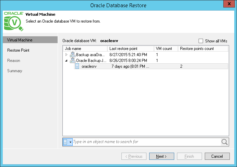Click the bold oraclesrv VM name label
The height and width of the screenshot is (167, 237).
(109, 41)
